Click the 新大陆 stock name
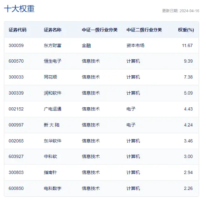Screen dimensions: 206x203 pos(52,125)
